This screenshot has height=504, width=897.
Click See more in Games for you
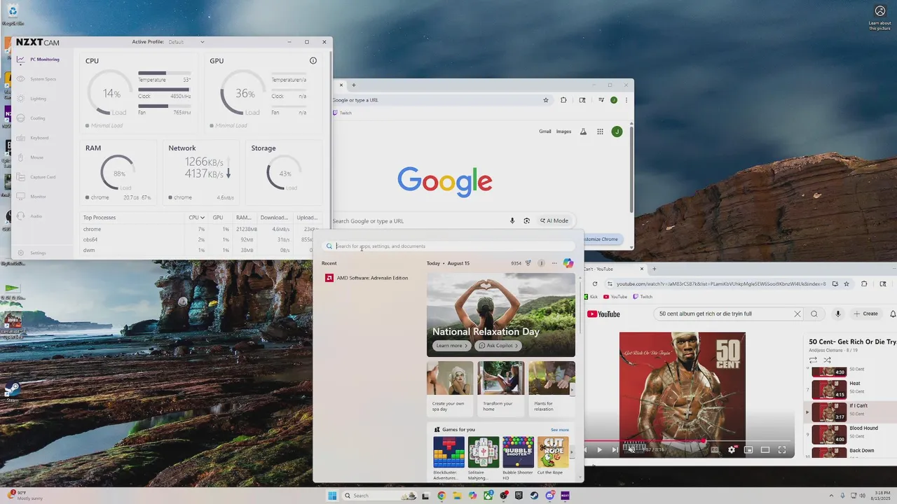pyautogui.click(x=560, y=430)
